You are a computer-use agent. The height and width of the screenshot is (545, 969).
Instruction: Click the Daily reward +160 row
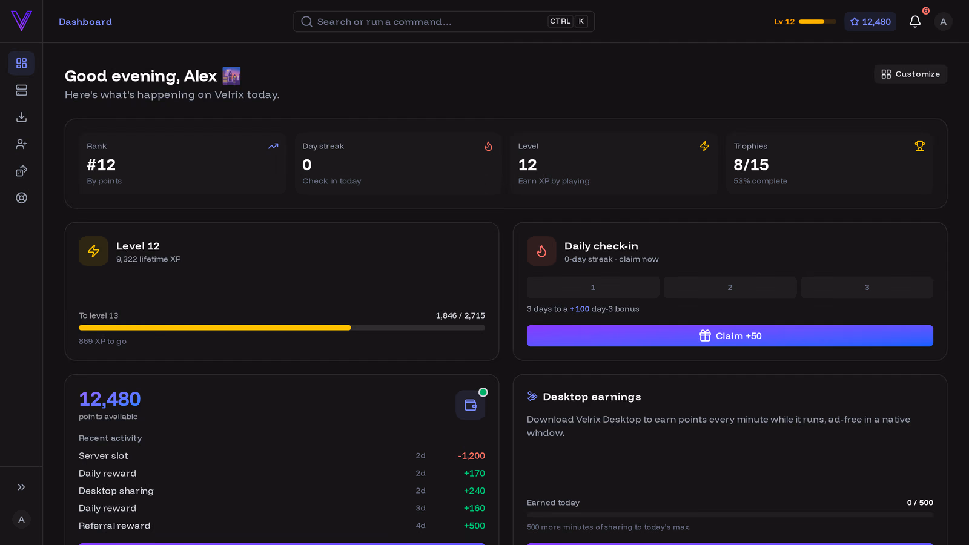pos(282,508)
